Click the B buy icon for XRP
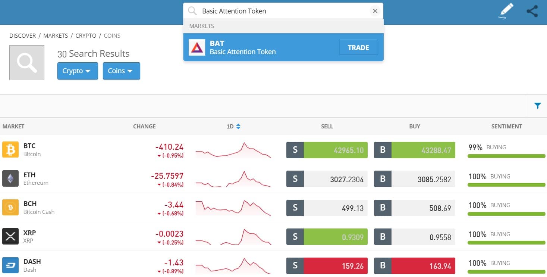 (383, 237)
